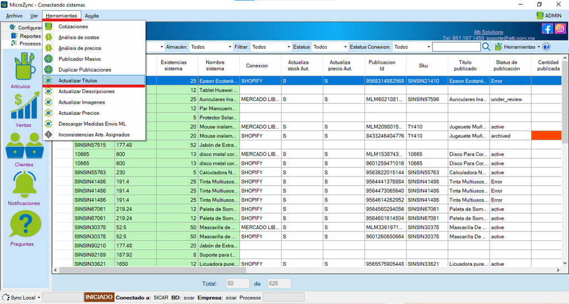Click the archived status cell
The image size is (569, 304).
pyautogui.click(x=510, y=136)
